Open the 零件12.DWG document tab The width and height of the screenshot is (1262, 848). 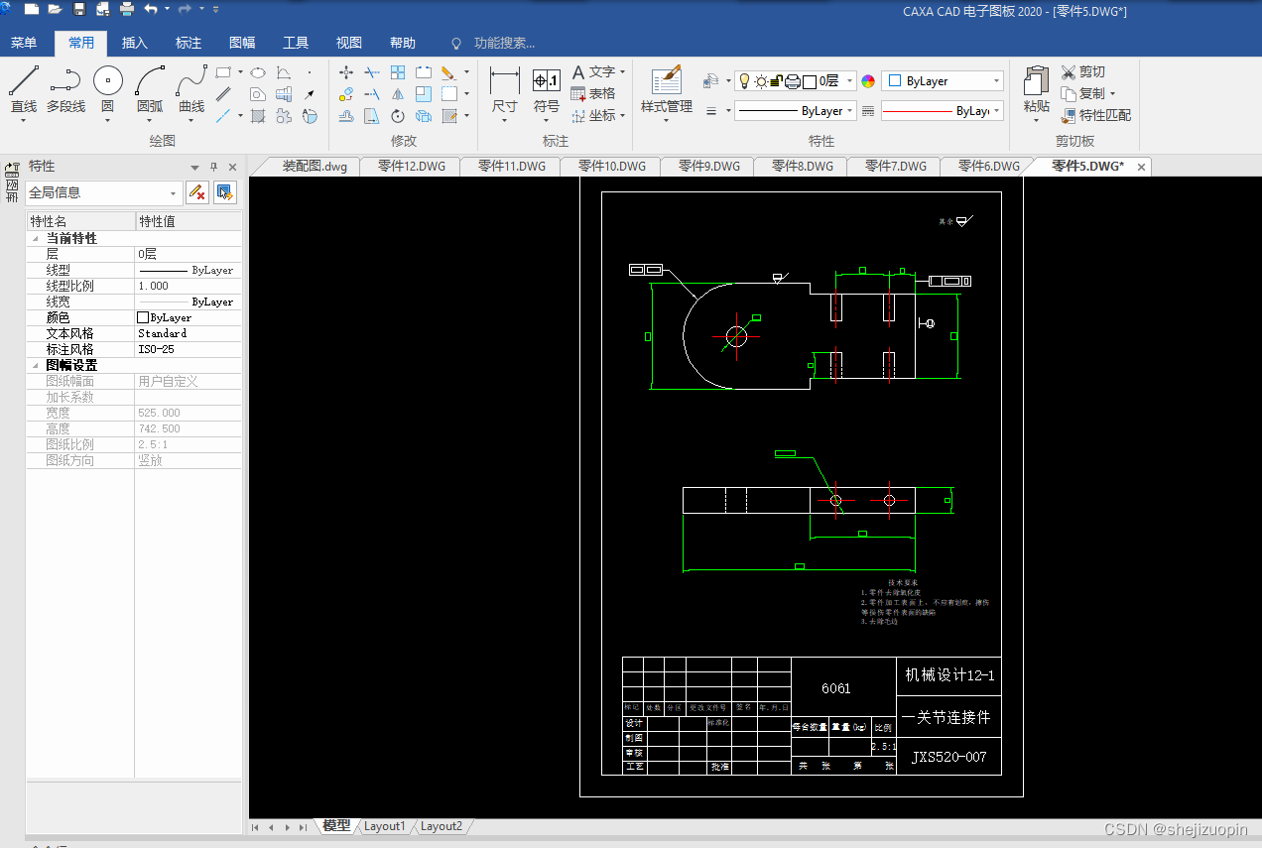(411, 167)
